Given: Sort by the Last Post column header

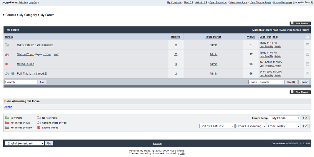Looking at the screenshot, I should [265, 37].
